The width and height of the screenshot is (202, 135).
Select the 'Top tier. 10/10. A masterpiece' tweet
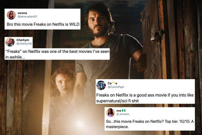pyautogui.click(x=150, y=124)
